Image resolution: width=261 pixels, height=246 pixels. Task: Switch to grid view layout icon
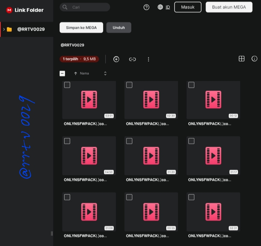pyautogui.click(x=242, y=59)
